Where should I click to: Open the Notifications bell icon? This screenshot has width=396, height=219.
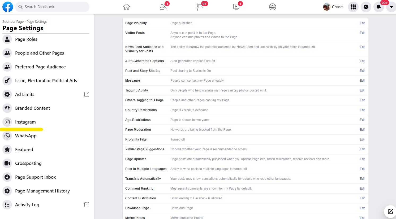(x=379, y=7)
